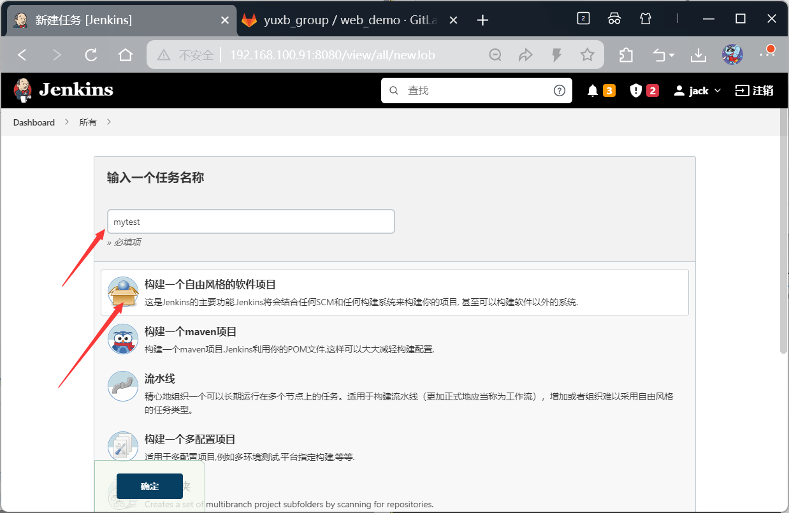
Task: Open a new browser tab
Action: (x=482, y=20)
